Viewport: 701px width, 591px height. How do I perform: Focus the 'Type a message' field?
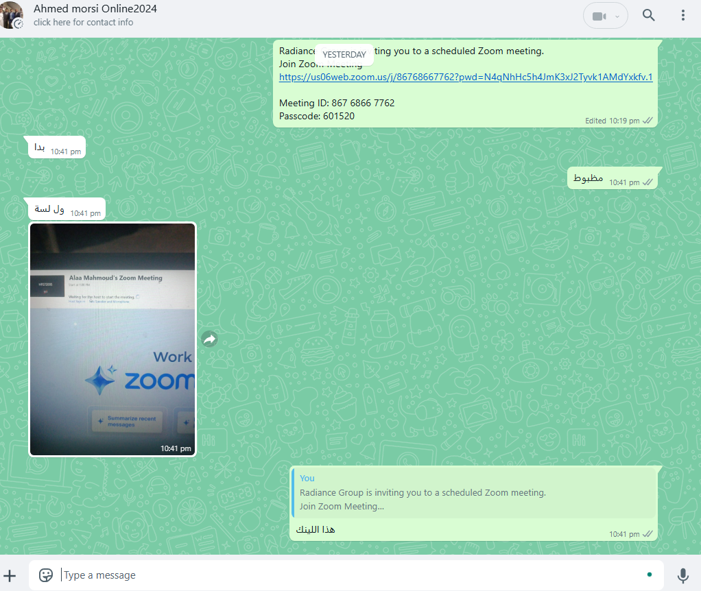[x=346, y=575]
